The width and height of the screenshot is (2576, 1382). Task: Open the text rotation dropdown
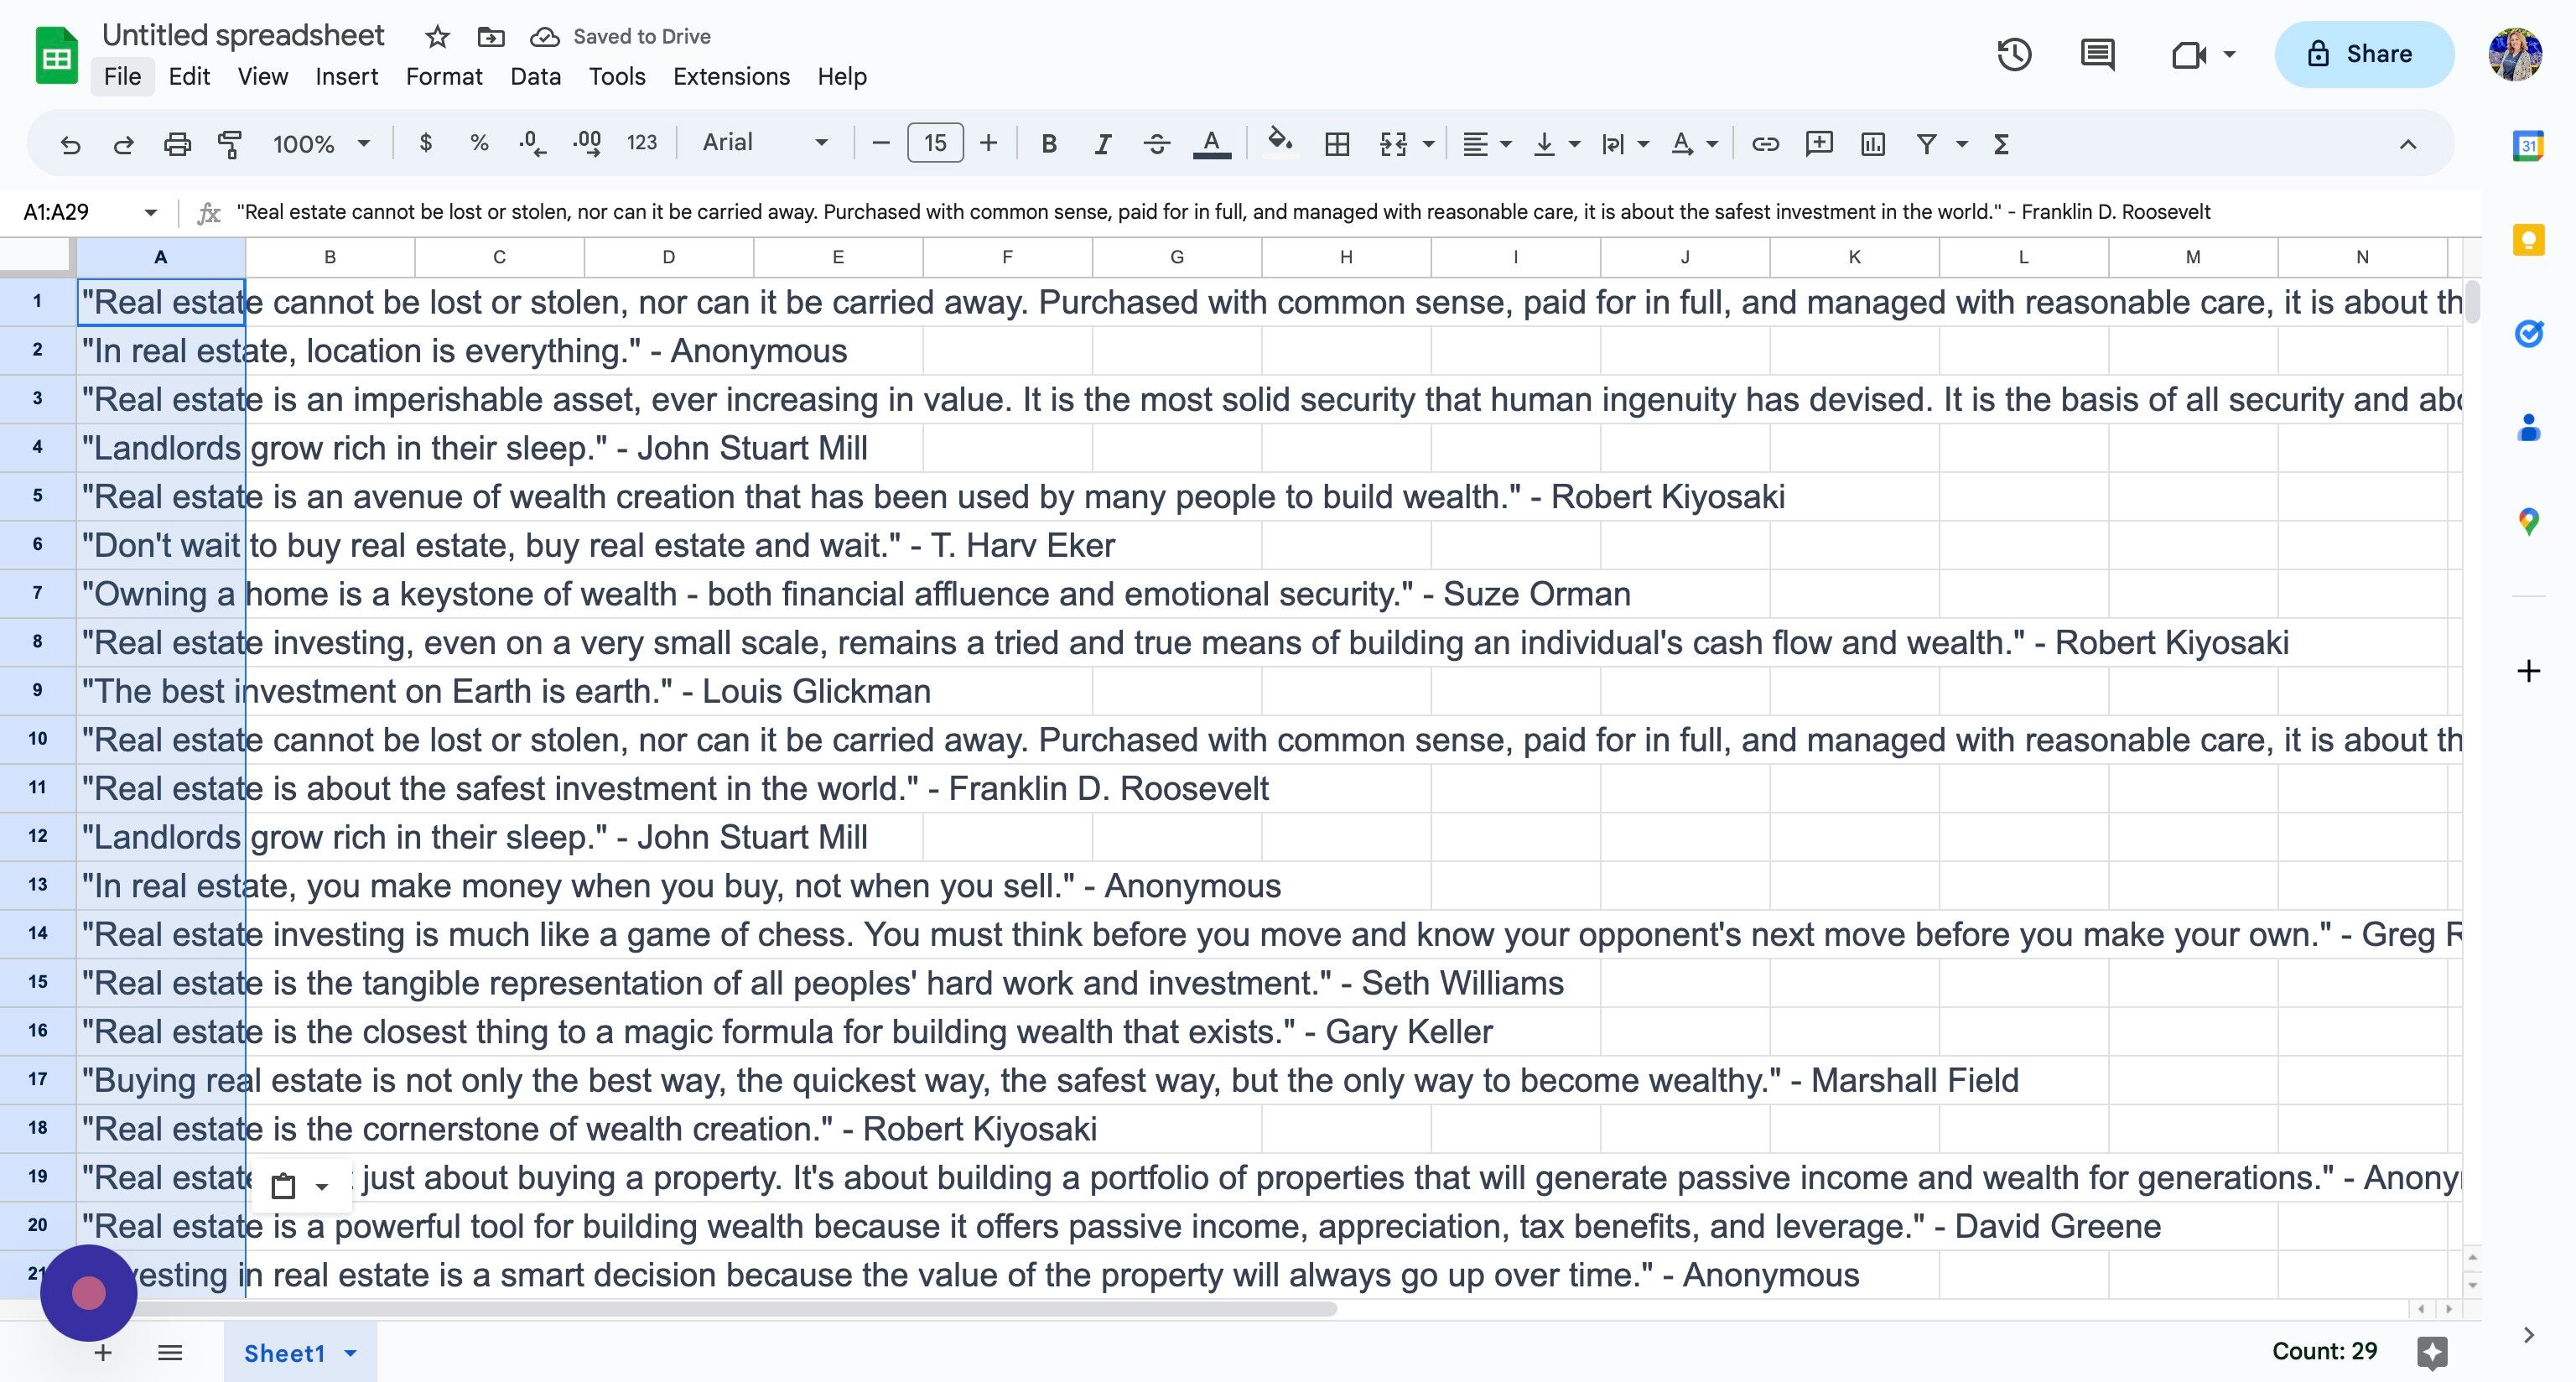[x=1694, y=144]
